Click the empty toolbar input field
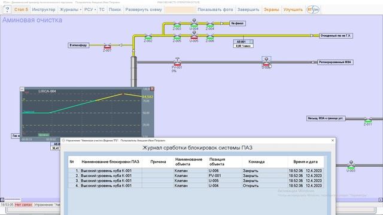 (x=180, y=10)
